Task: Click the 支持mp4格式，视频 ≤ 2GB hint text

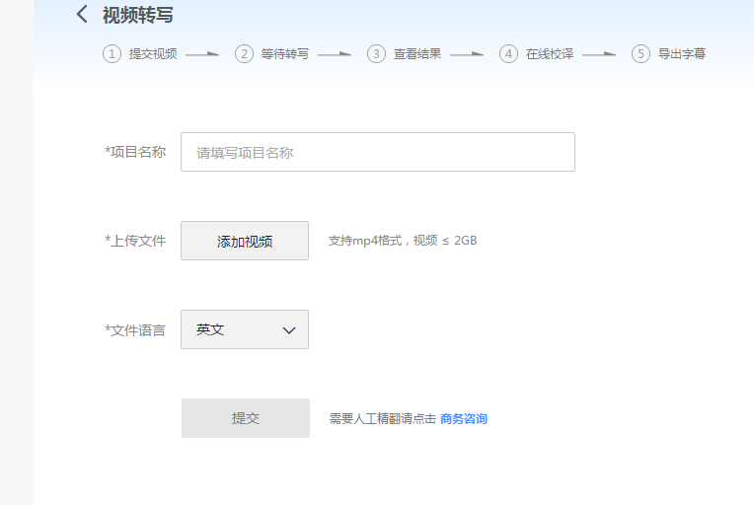Action: (403, 241)
